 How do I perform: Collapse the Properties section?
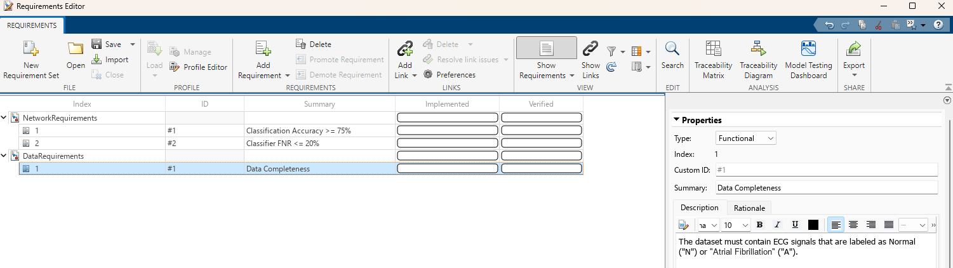[676, 120]
